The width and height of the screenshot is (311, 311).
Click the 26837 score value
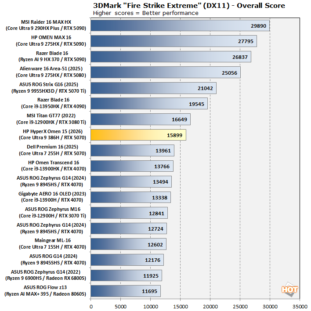[240, 57]
